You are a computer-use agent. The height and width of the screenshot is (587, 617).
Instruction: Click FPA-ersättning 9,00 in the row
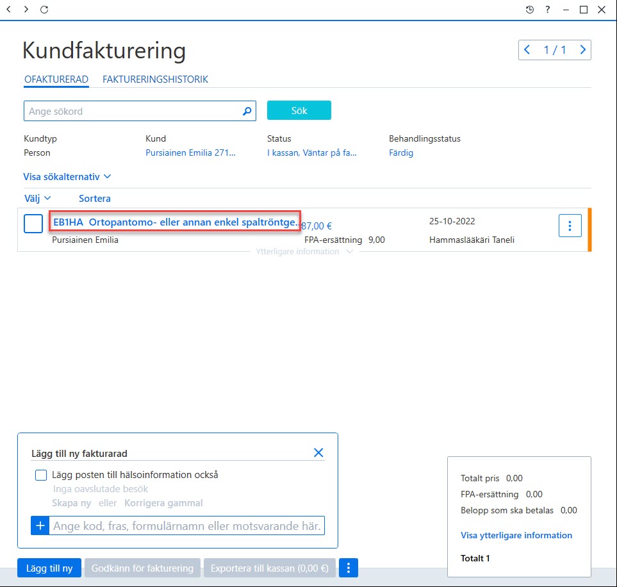(x=344, y=240)
